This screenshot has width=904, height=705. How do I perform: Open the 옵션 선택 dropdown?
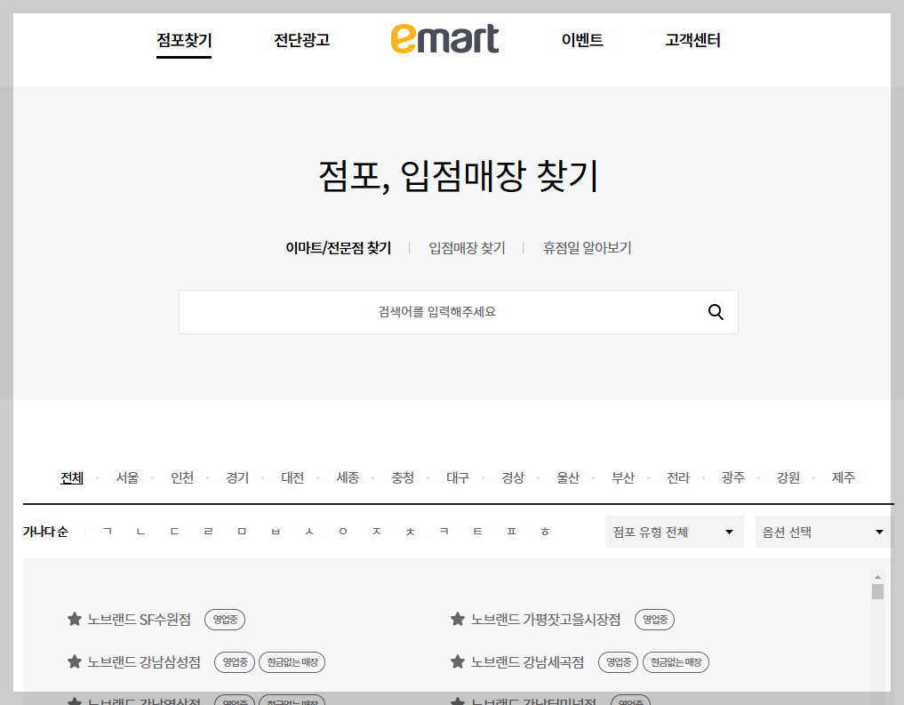(x=824, y=532)
